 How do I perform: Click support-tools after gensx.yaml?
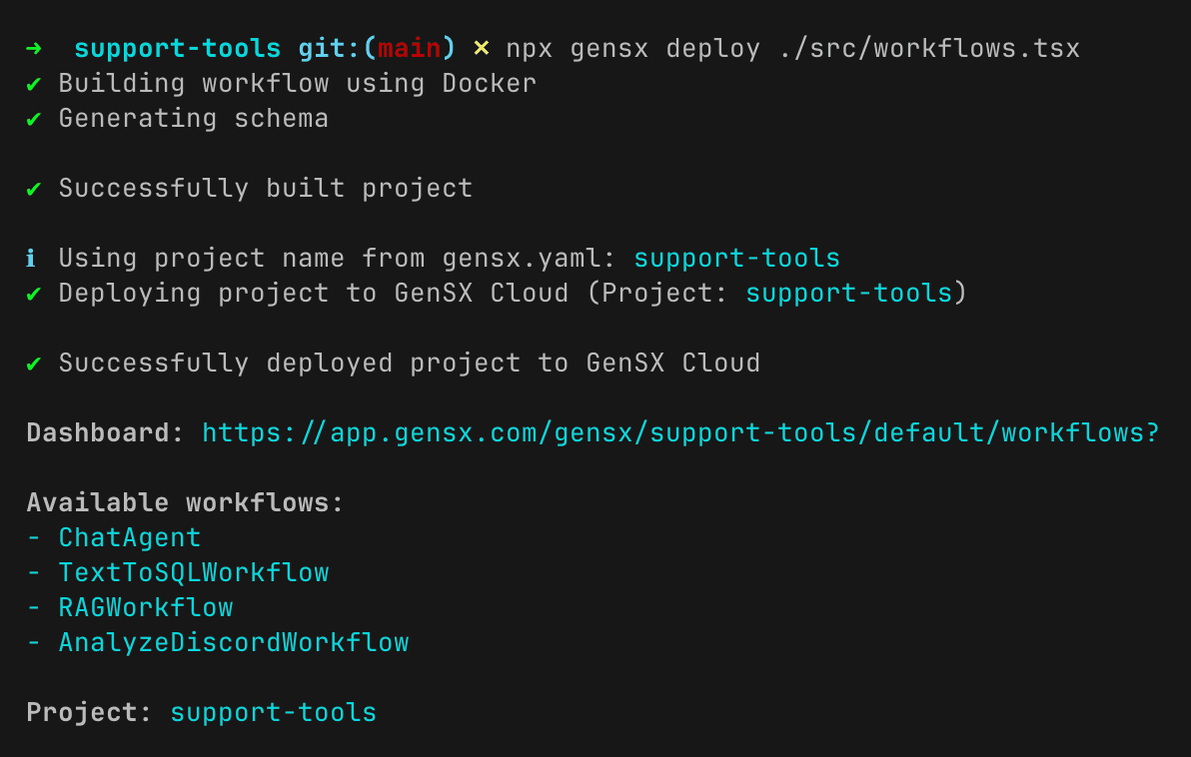pyautogui.click(x=736, y=258)
